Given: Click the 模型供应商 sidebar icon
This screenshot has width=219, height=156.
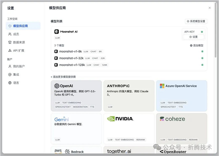Looking at the screenshot, I should 10,26.
